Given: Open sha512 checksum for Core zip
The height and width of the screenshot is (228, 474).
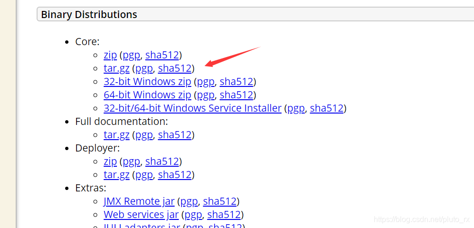Looking at the screenshot, I should coord(162,55).
